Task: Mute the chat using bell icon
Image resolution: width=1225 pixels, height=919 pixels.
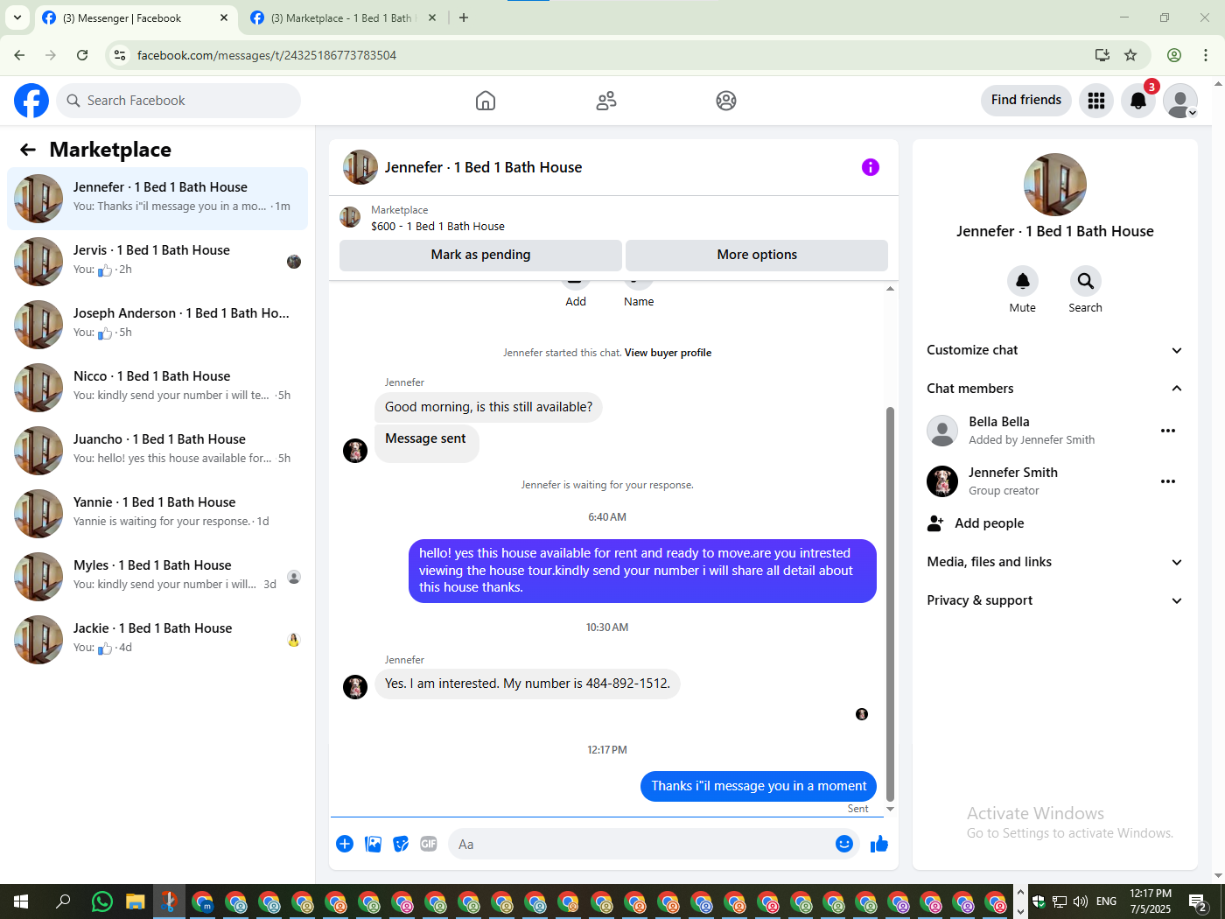Action: [1022, 281]
